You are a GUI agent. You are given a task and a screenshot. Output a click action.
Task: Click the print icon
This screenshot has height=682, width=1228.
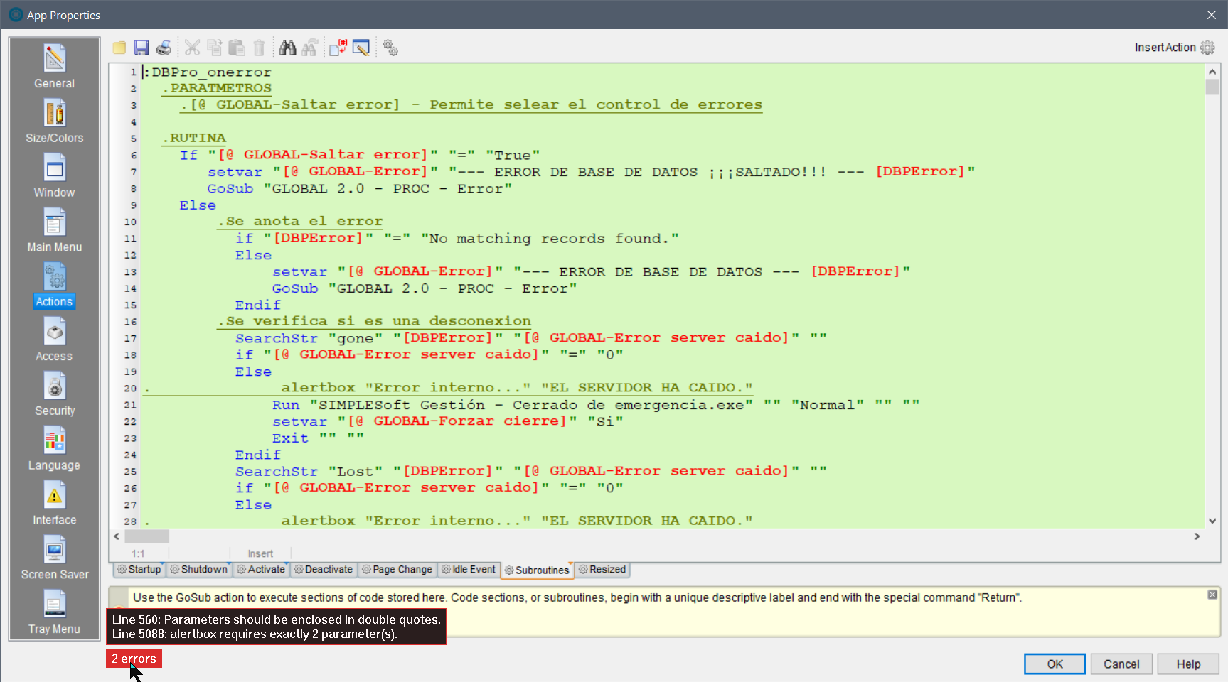[x=164, y=48]
